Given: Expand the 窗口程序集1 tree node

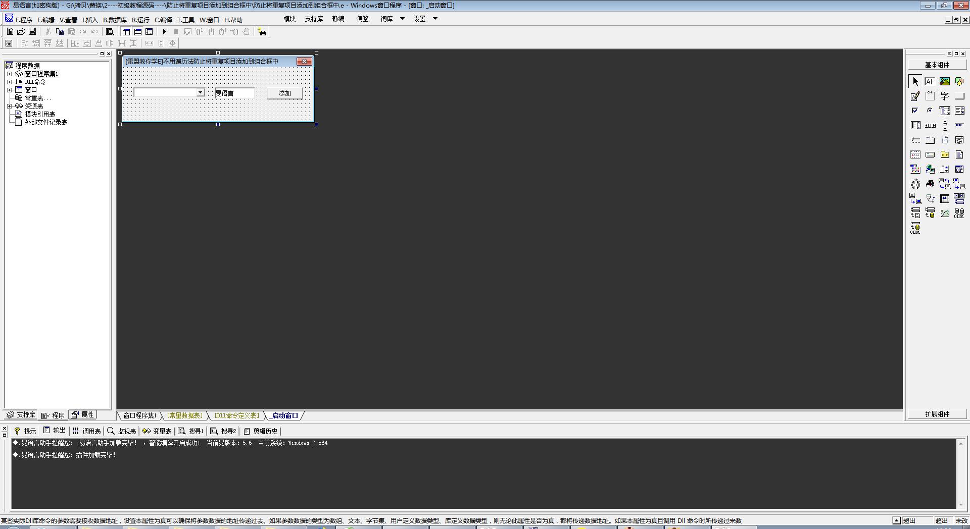Looking at the screenshot, I should pyautogui.click(x=9, y=74).
